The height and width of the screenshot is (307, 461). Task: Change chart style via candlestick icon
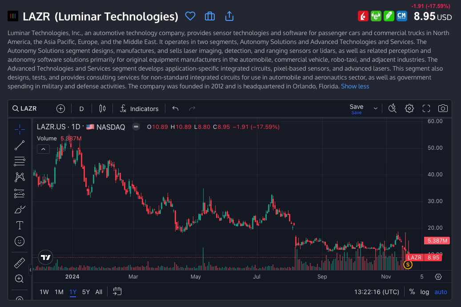[102, 109]
